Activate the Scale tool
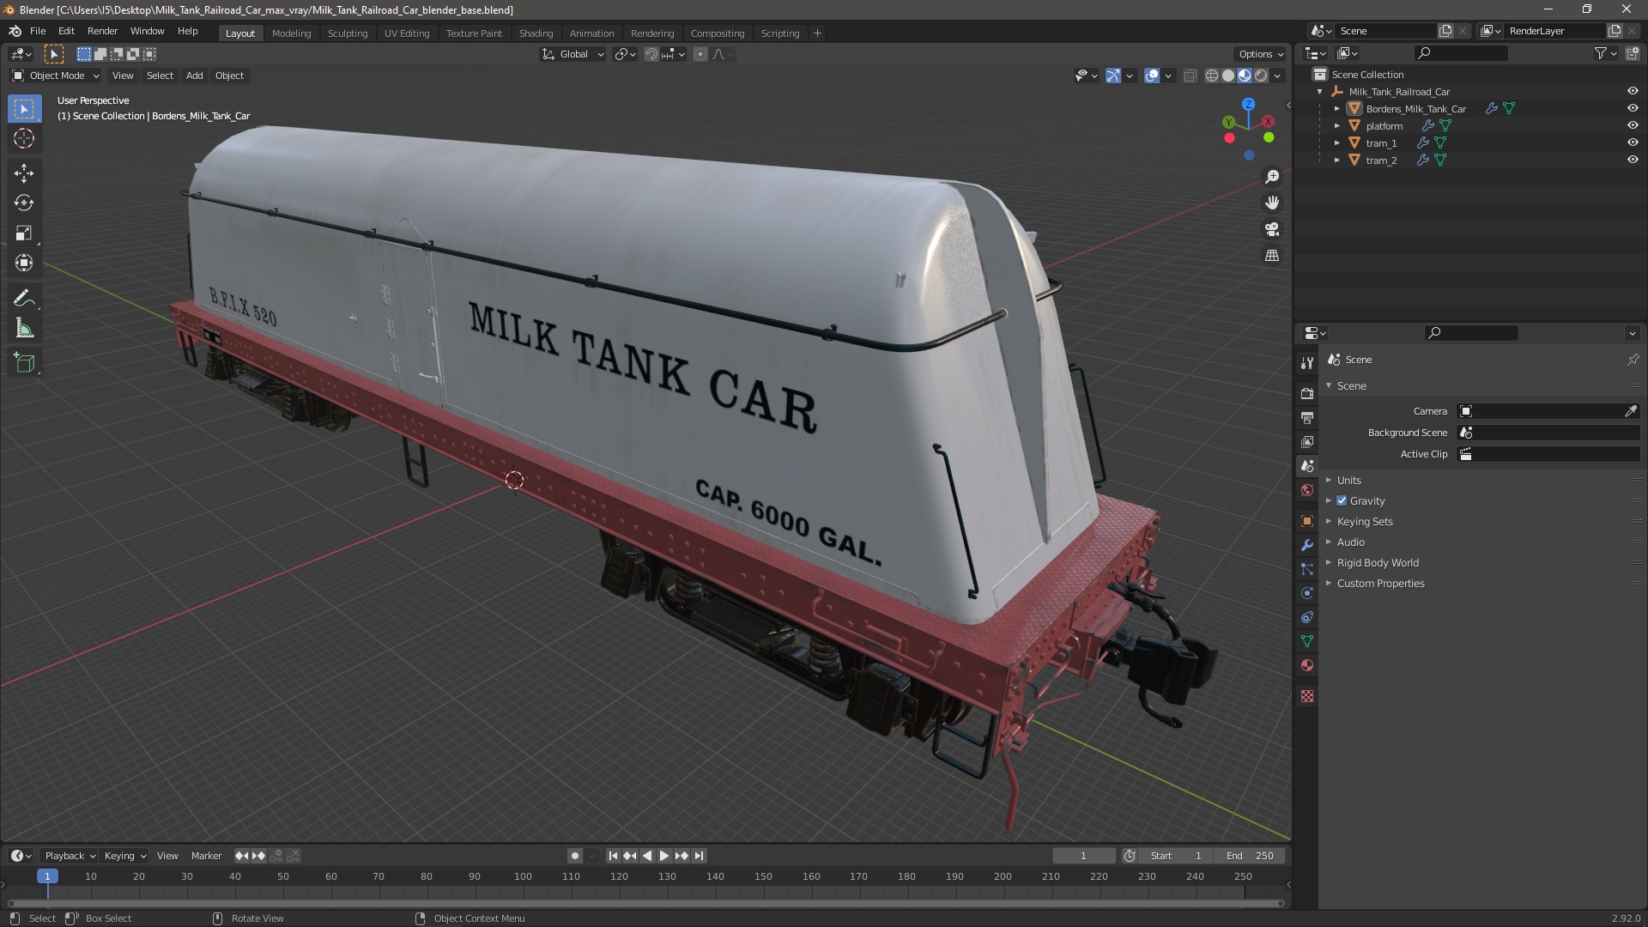Viewport: 1648px width, 927px height. coord(24,233)
